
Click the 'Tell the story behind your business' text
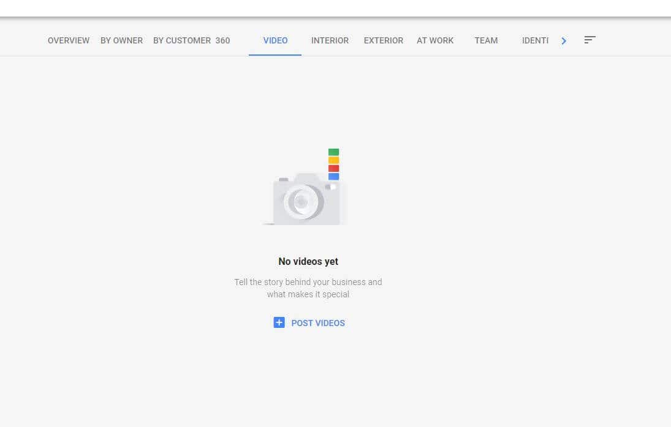308,288
